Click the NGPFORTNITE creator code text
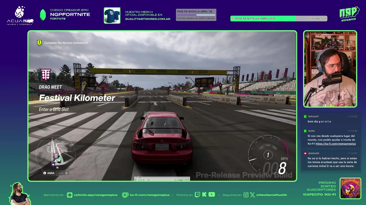Viewport: 366px width, 205px height. pos(70,15)
